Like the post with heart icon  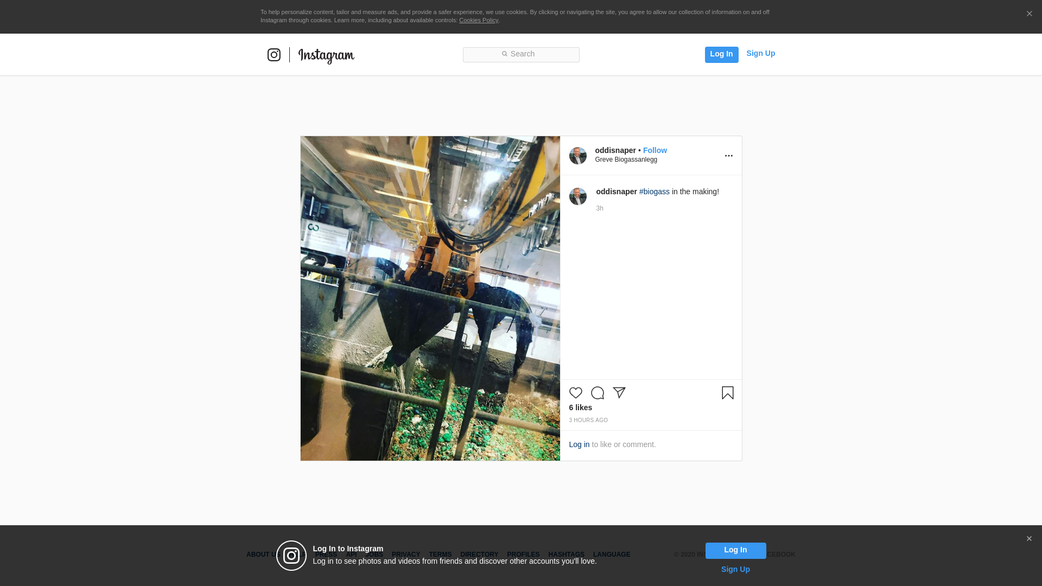pyautogui.click(x=575, y=393)
